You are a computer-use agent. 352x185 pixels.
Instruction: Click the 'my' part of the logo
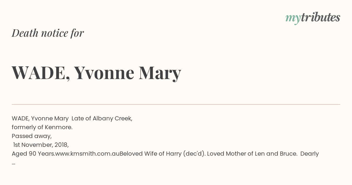pyautogui.click(x=293, y=18)
